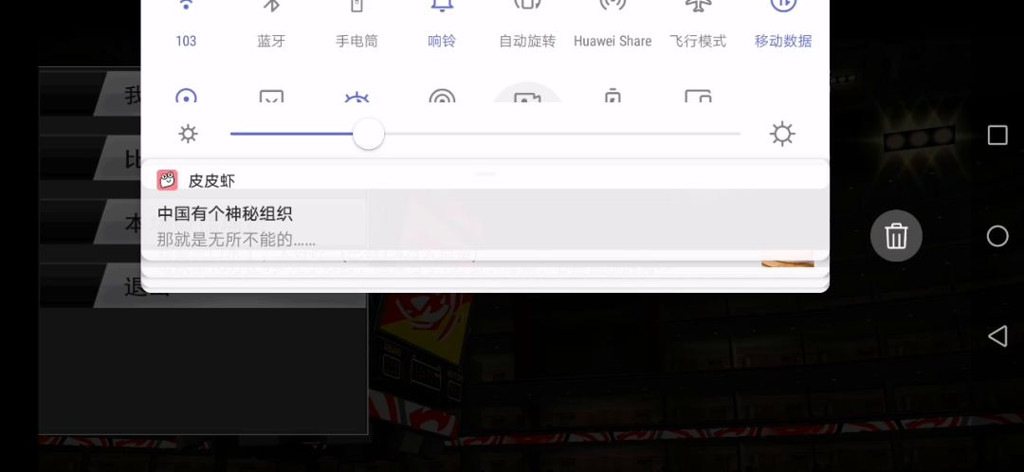Open recent apps square button
Image resolution: width=1024 pixels, height=472 pixels.
997,136
